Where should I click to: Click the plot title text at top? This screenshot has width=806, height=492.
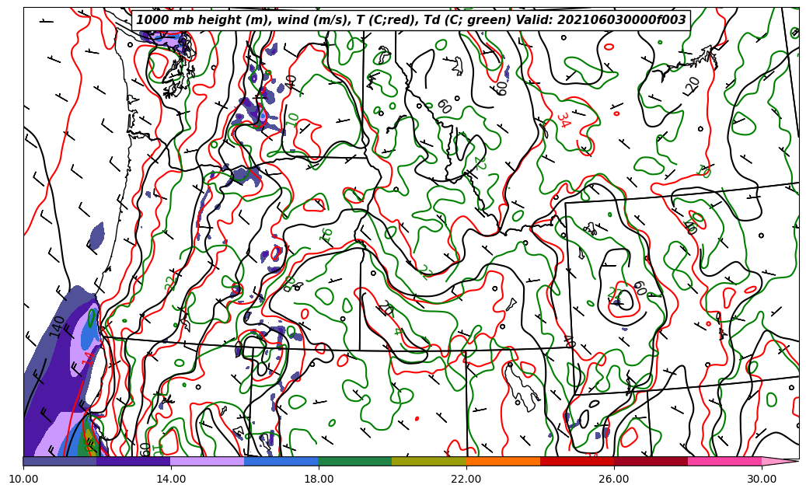(x=411, y=20)
